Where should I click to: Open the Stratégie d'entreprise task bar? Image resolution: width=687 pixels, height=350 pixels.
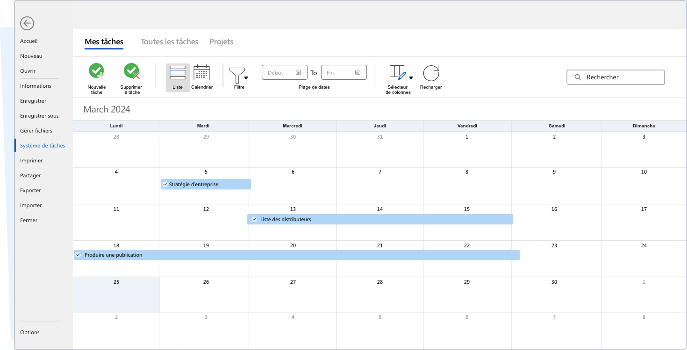click(x=206, y=184)
